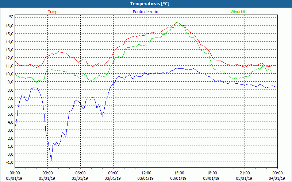This screenshot has width=292, height=182.
Task: Click the '12:00' time axis label
Action: click(x=146, y=173)
